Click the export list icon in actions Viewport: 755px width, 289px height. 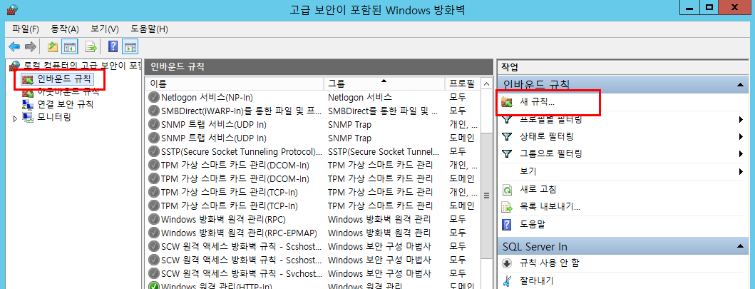[x=507, y=207]
